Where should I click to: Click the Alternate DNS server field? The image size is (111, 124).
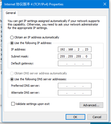point(75,93)
